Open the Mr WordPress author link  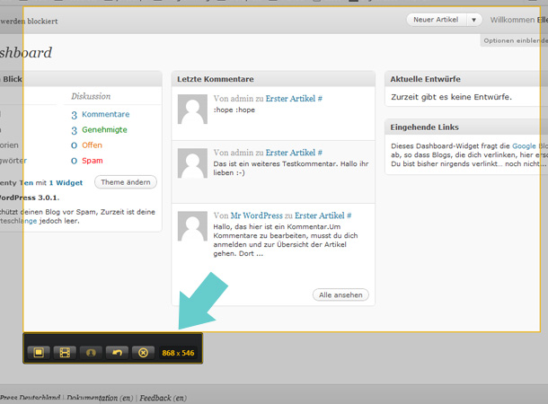257,215
